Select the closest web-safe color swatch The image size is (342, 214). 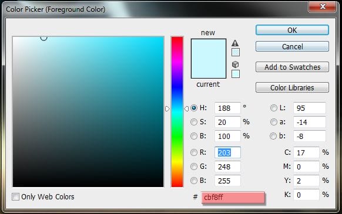click(235, 74)
